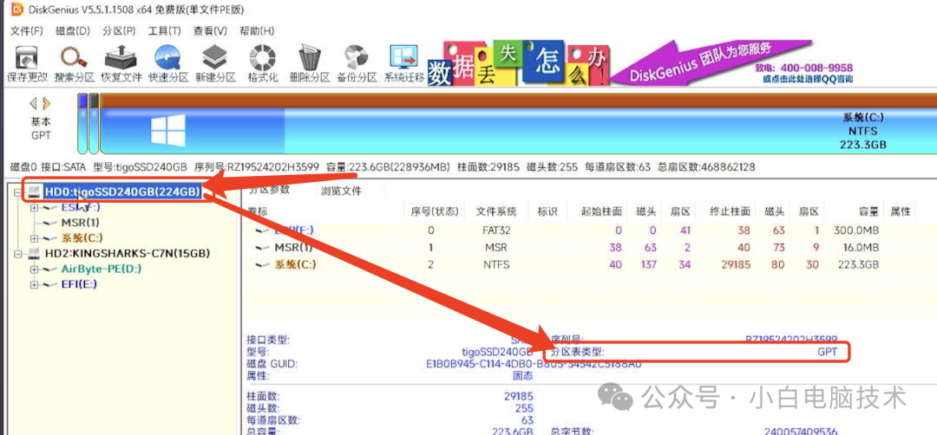This screenshot has height=435, width=937.
Task: Click the GPT partition table type value
Action: pyautogui.click(x=828, y=352)
